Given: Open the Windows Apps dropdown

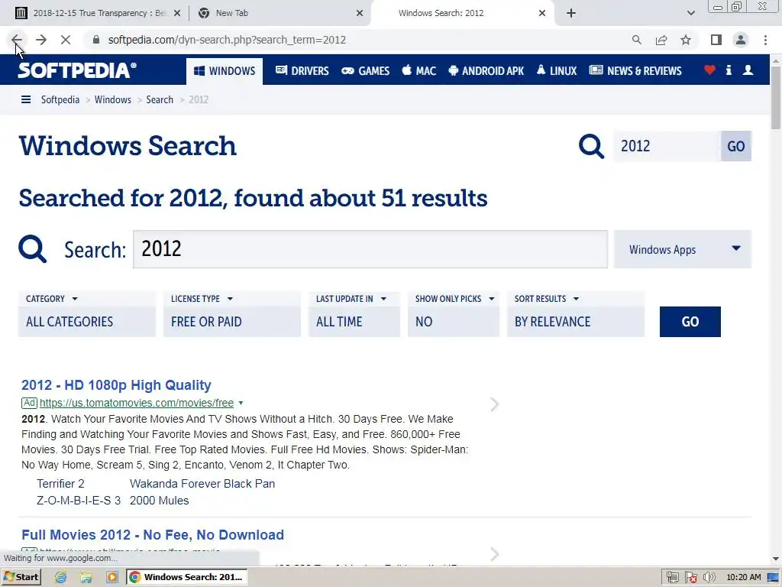Looking at the screenshot, I should pos(683,249).
